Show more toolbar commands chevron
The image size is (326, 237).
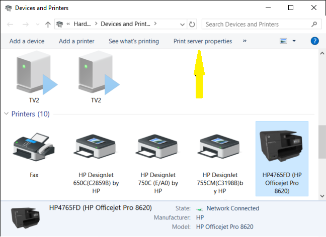click(x=244, y=41)
